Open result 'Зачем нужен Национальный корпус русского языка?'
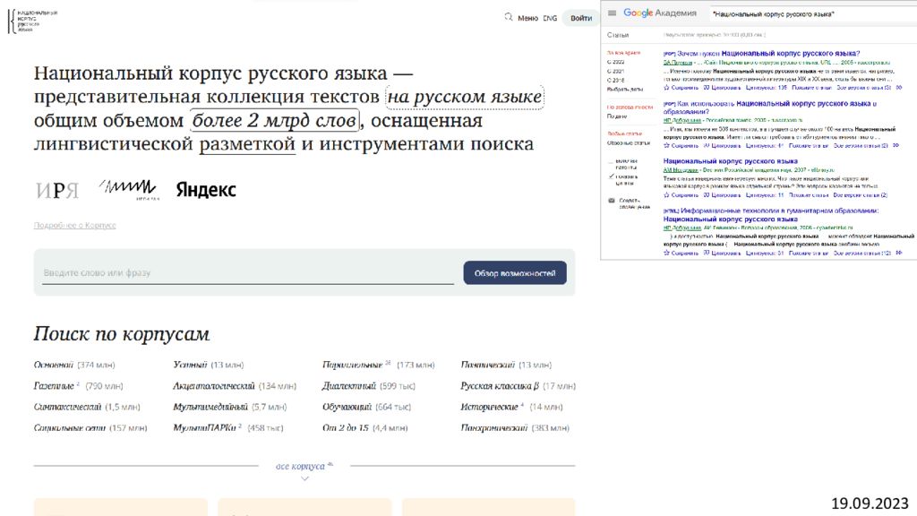Viewport: 917px width, 516px height. click(767, 53)
